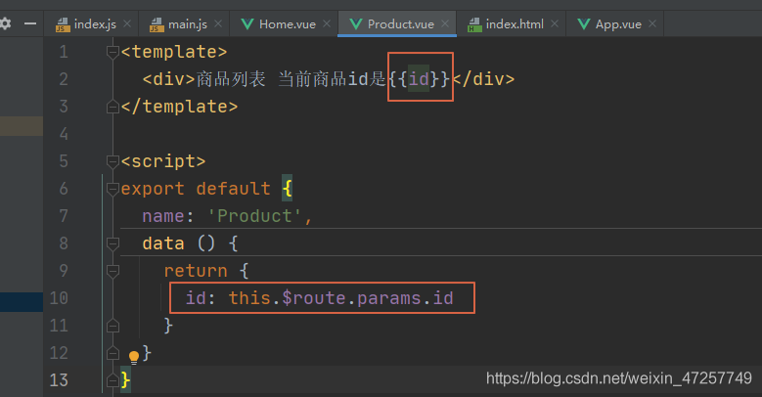
Task: Click the 'Product' name string
Action: pyautogui.click(x=255, y=216)
